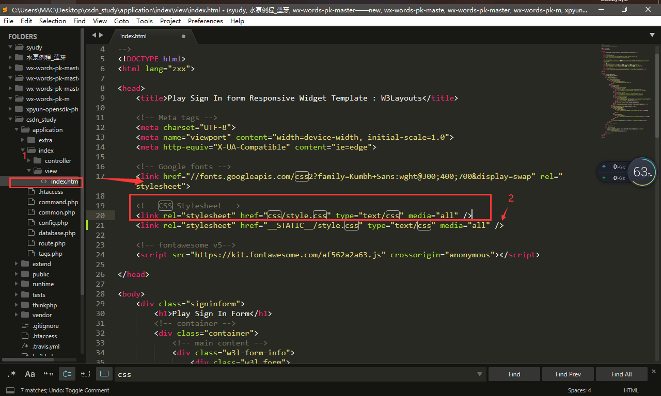
Task: Collapse the syudy folder
Action: tap(10, 47)
